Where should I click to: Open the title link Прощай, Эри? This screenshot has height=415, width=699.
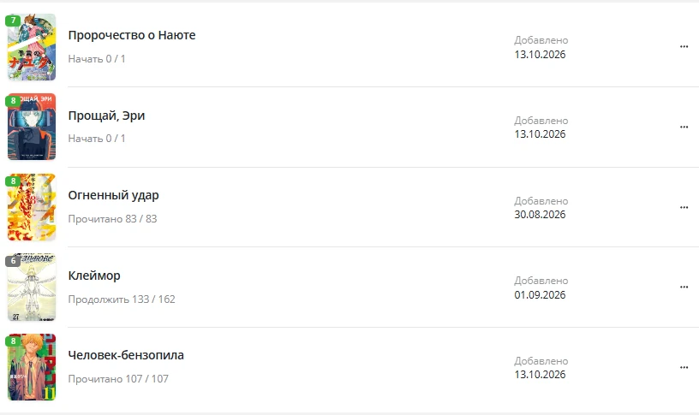pyautogui.click(x=106, y=116)
